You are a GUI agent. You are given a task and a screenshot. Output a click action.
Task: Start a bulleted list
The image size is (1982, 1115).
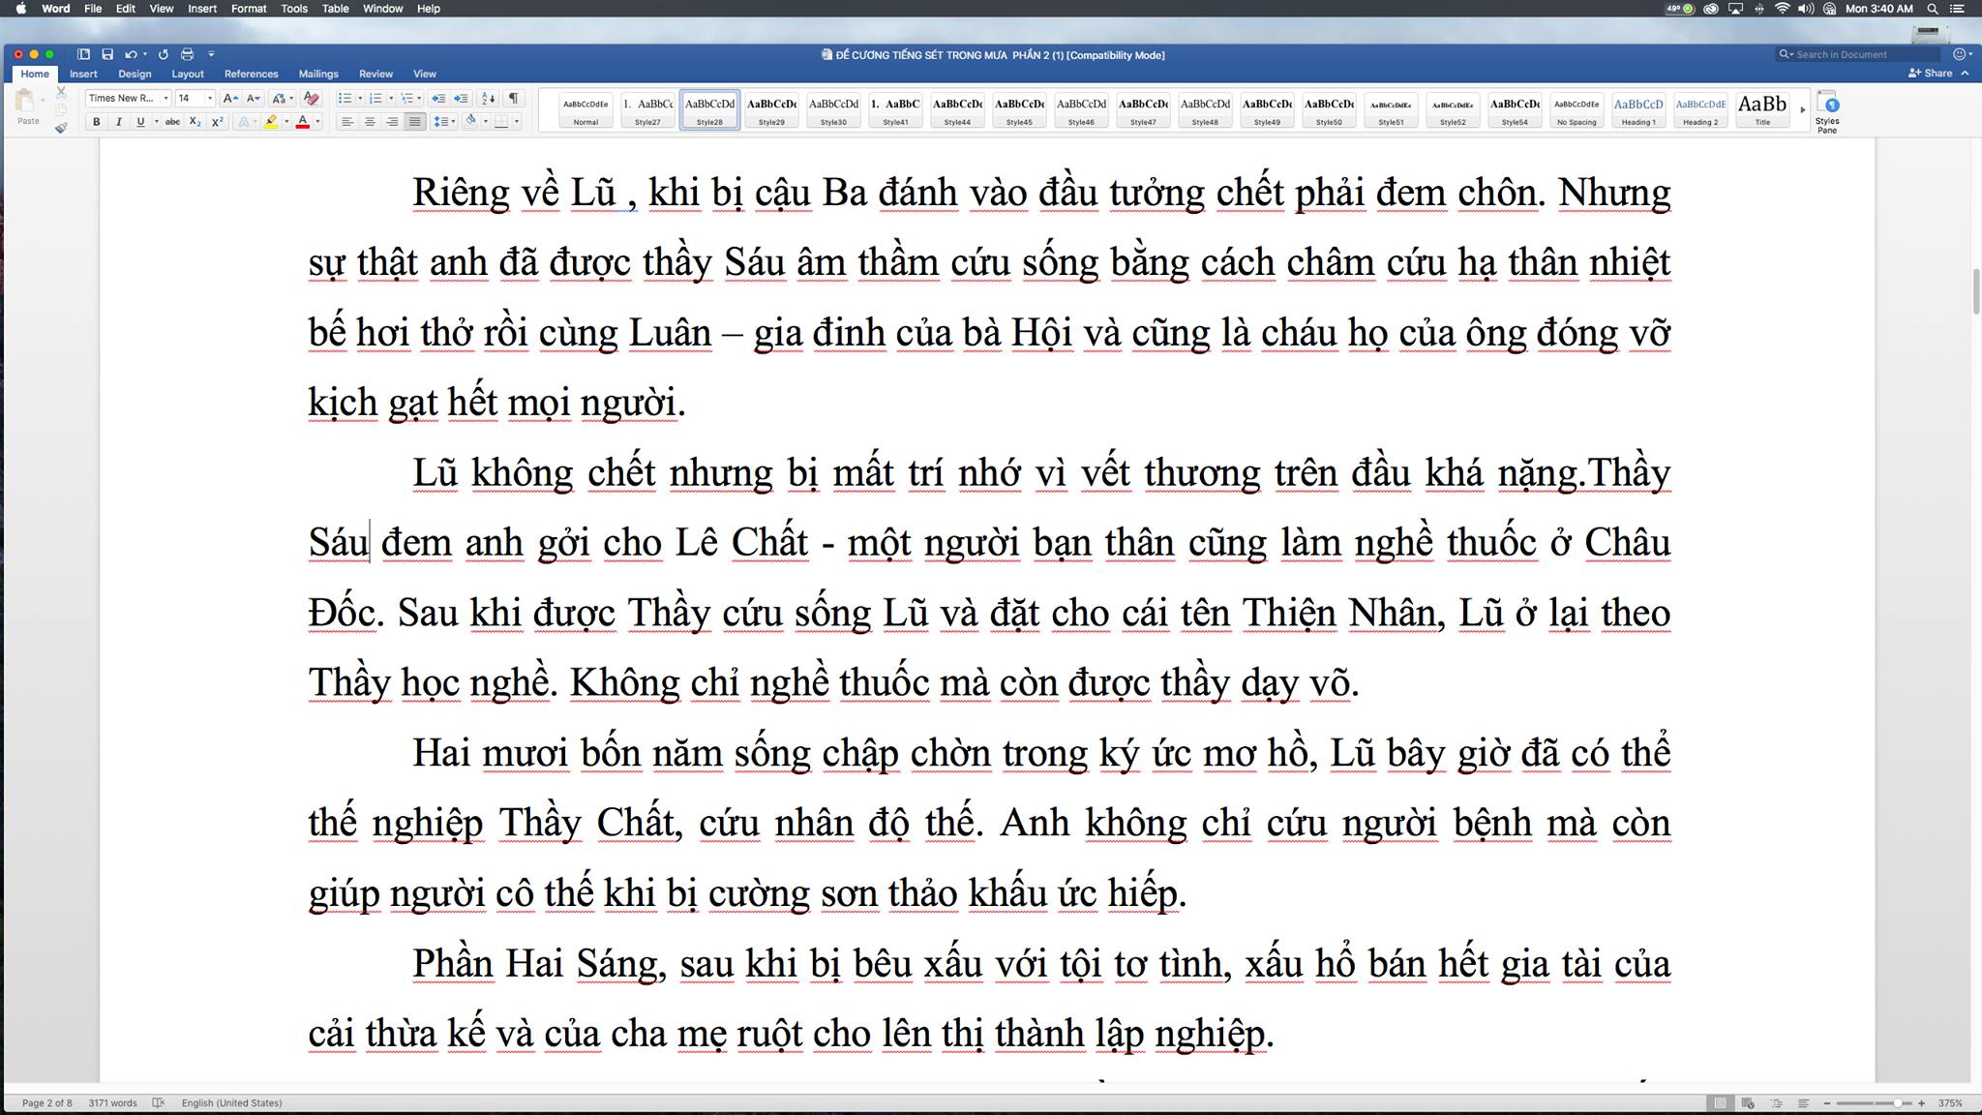(345, 98)
